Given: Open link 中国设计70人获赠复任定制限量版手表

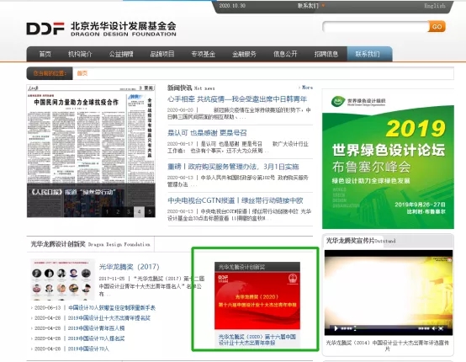Looking at the screenshot, I should pyautogui.click(x=112, y=307).
